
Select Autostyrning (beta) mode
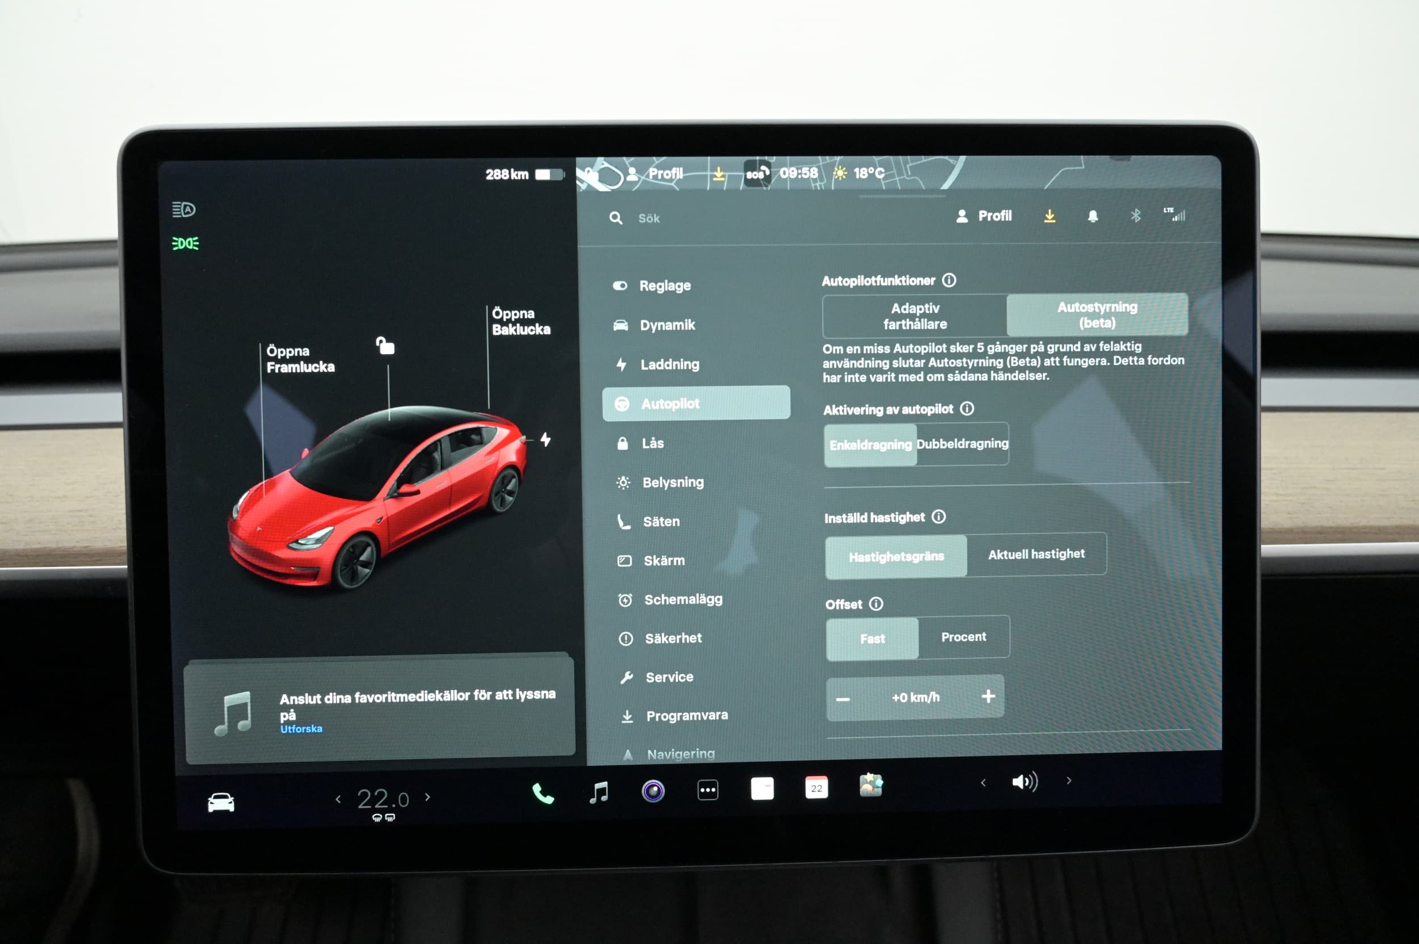coord(1098,314)
